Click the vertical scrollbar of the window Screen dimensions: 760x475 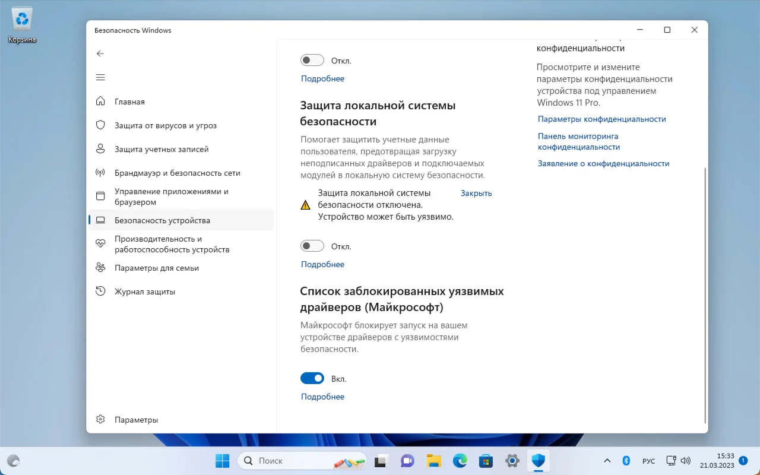pos(705,295)
